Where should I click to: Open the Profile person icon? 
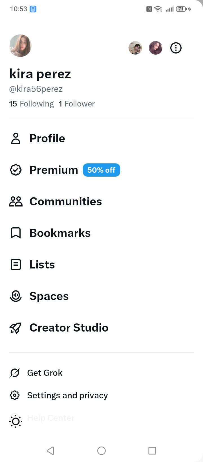pyautogui.click(x=16, y=138)
